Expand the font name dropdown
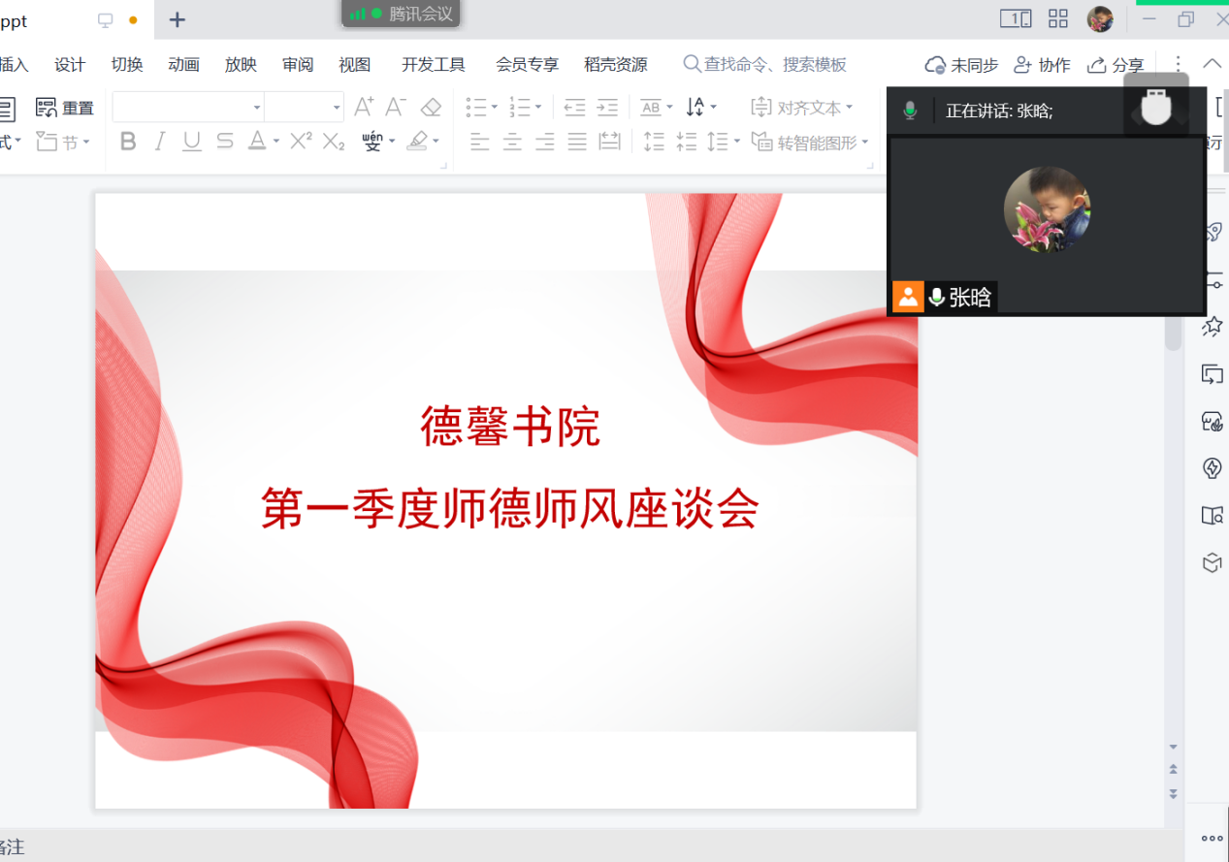The image size is (1229, 862). (x=257, y=108)
